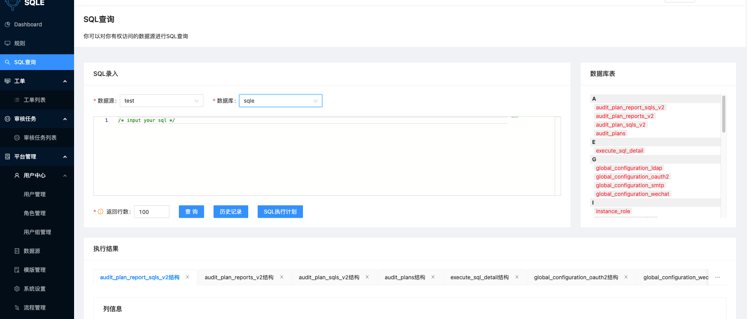The height and width of the screenshot is (319, 747).
Task: Switch to global_configuration_oauth2结构 tab
Action: 576,277
